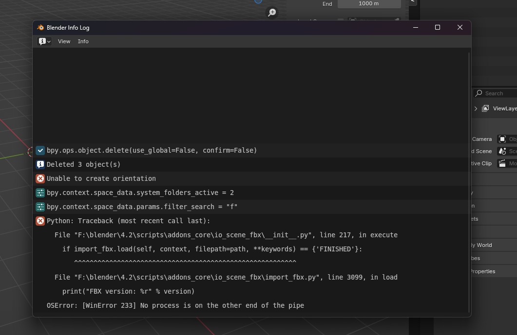The width and height of the screenshot is (517, 335).
Task: Click the Background Scene selector field
Action: 507,151
